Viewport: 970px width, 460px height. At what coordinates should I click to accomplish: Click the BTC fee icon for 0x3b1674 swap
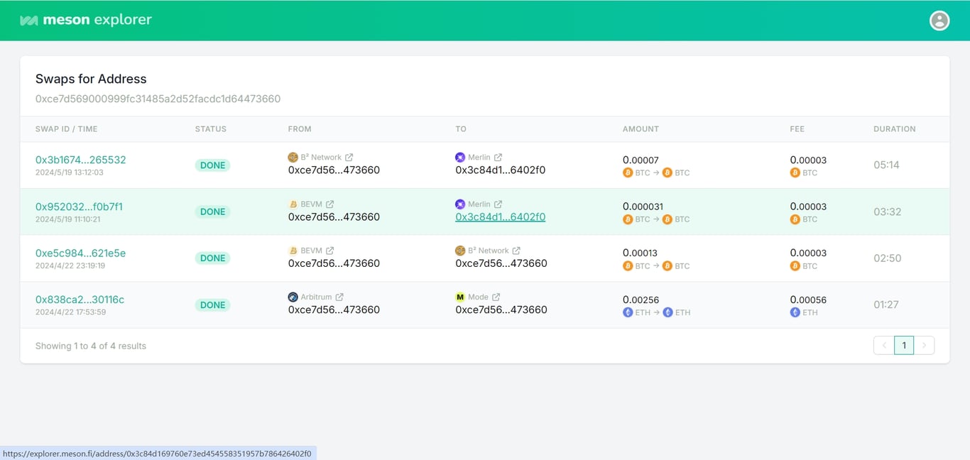point(795,173)
